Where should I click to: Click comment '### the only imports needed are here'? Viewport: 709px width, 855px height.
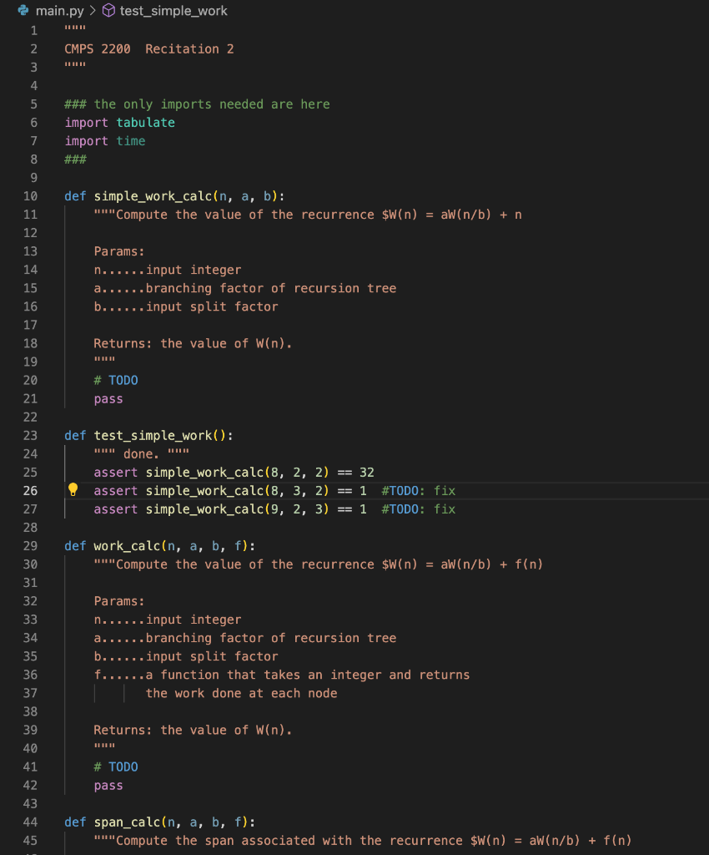coord(197,104)
